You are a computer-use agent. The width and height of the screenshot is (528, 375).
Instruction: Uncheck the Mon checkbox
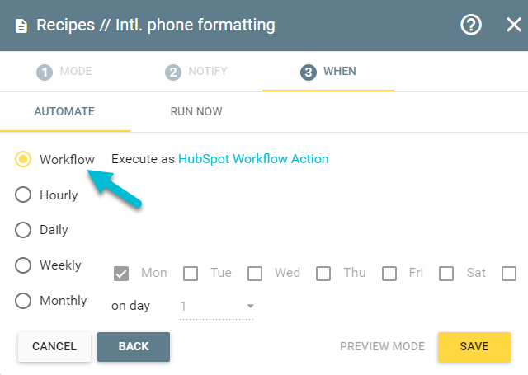pyautogui.click(x=121, y=274)
